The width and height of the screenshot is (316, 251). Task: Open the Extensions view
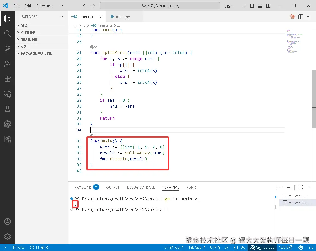pyautogui.click(x=7, y=78)
